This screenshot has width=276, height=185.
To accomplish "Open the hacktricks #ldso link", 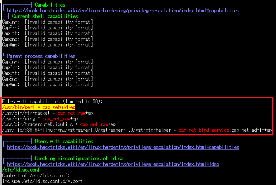I will (113, 164).
